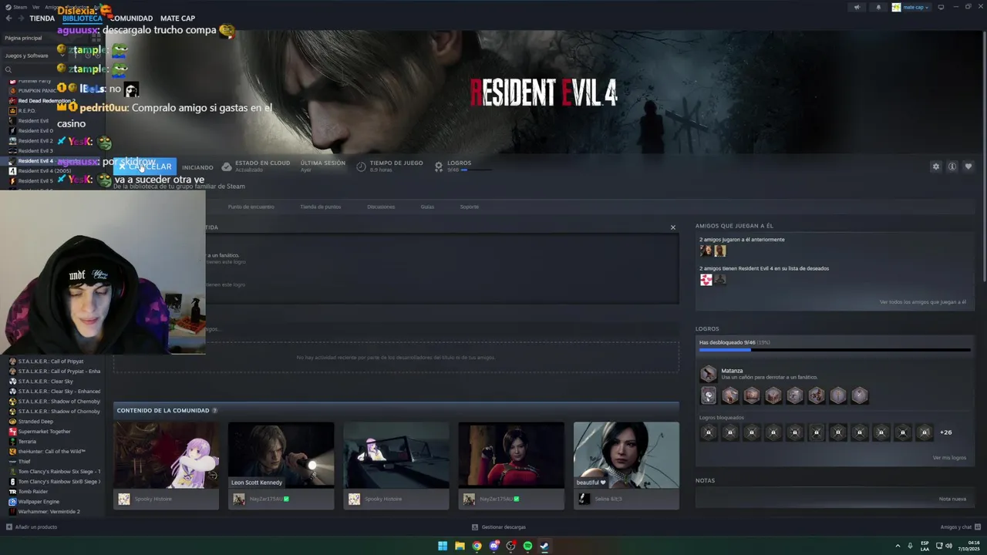Select Terraria in the library
This screenshot has width=987, height=555.
(x=27, y=442)
